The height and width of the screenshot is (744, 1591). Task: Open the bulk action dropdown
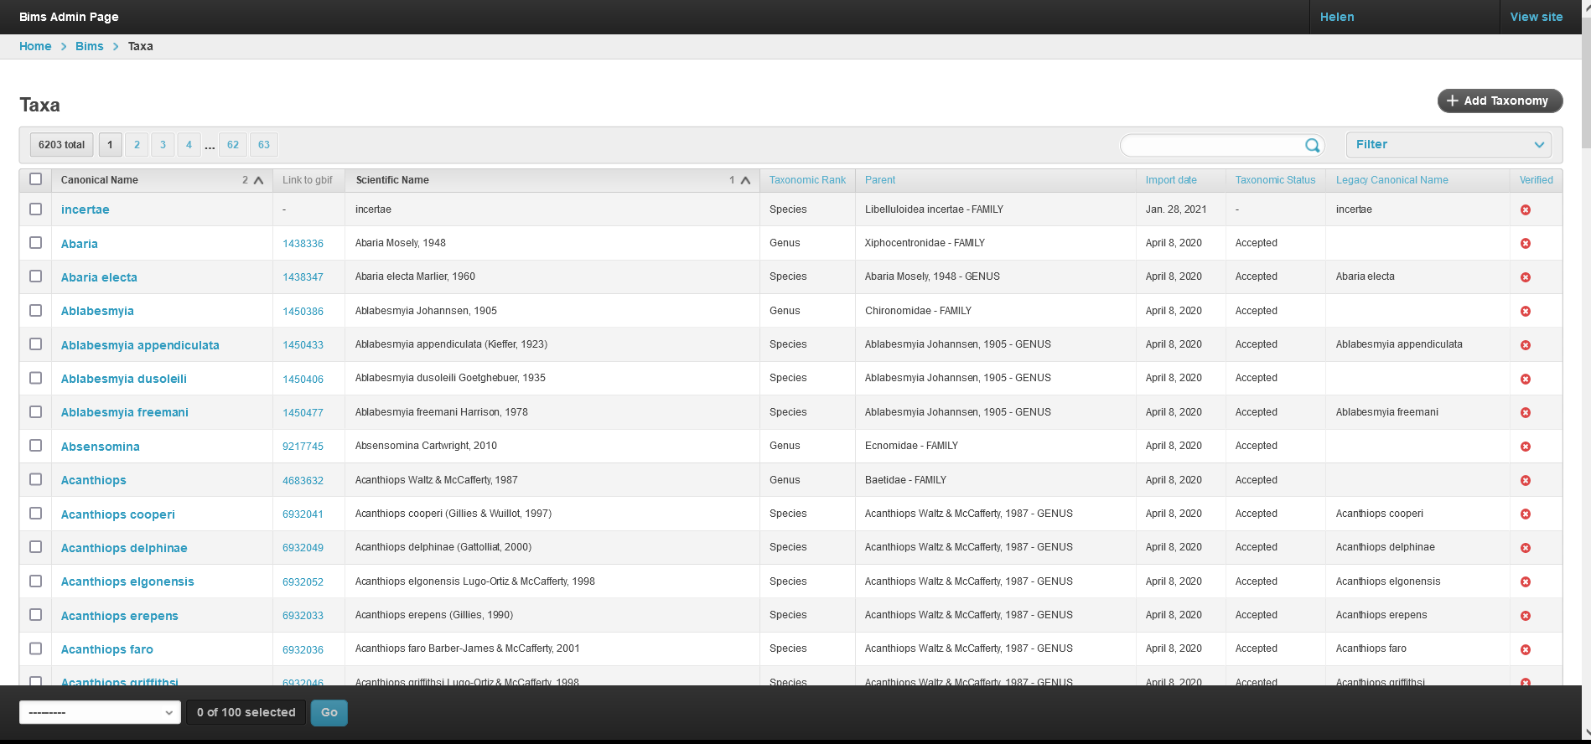click(100, 713)
